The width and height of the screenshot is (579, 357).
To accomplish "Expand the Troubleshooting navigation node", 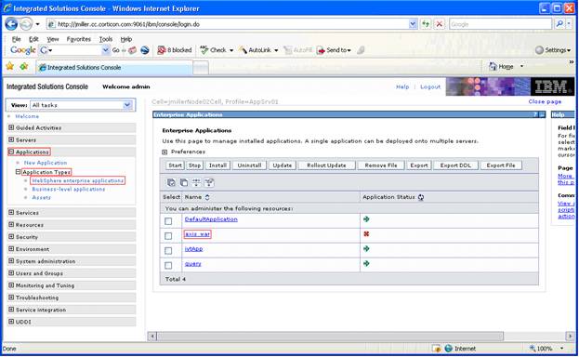I will coord(11,297).
